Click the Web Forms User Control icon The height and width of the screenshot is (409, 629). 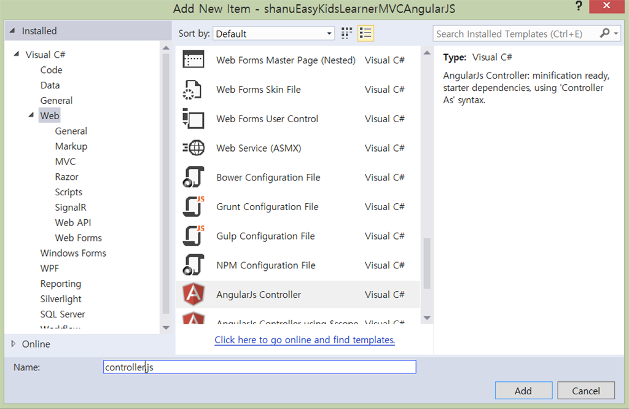193,119
